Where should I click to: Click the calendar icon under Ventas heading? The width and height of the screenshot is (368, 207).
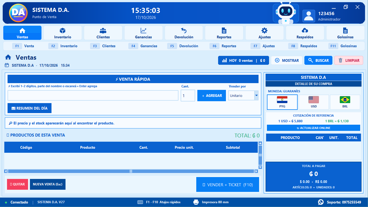7,65
